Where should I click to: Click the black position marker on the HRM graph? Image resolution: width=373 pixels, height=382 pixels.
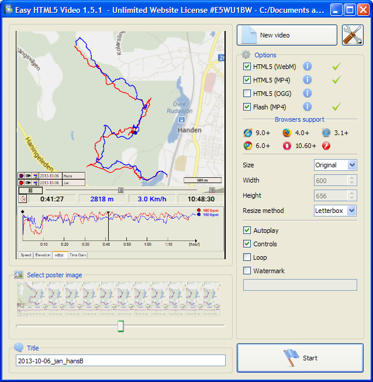click(x=108, y=226)
